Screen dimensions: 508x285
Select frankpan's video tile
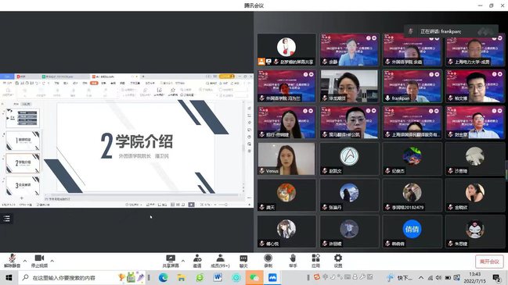412,86
